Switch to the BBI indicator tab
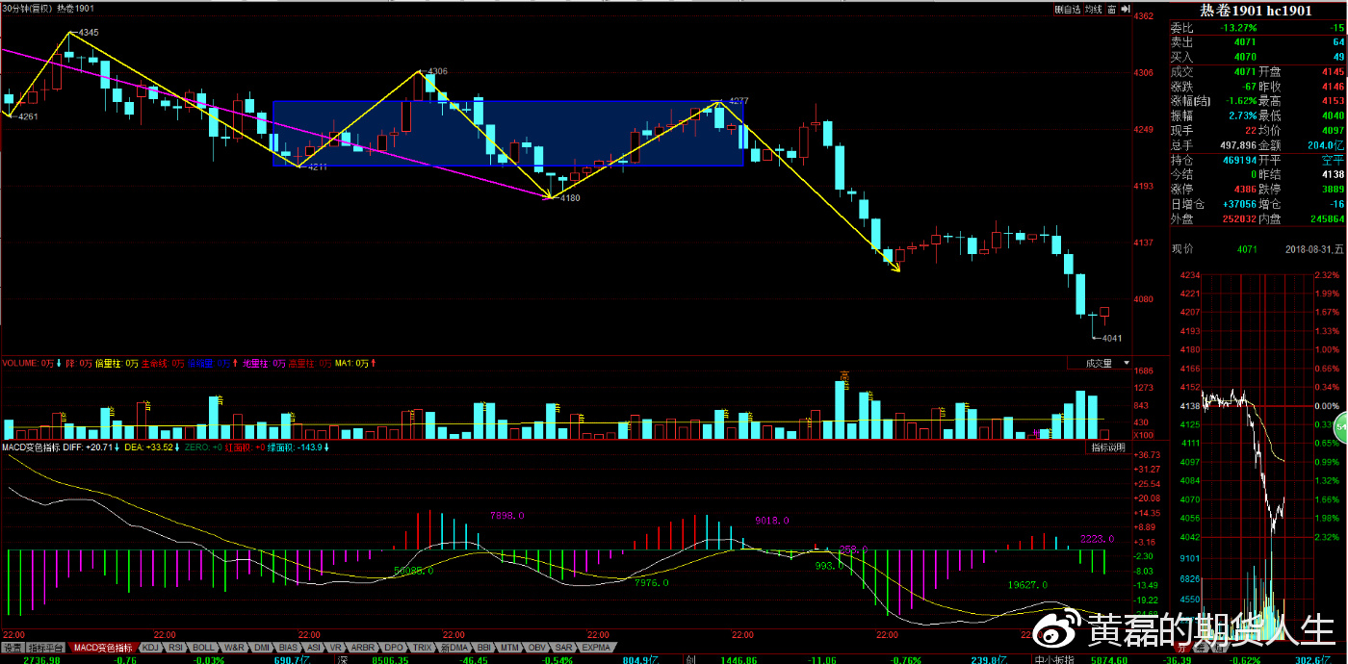 483,648
